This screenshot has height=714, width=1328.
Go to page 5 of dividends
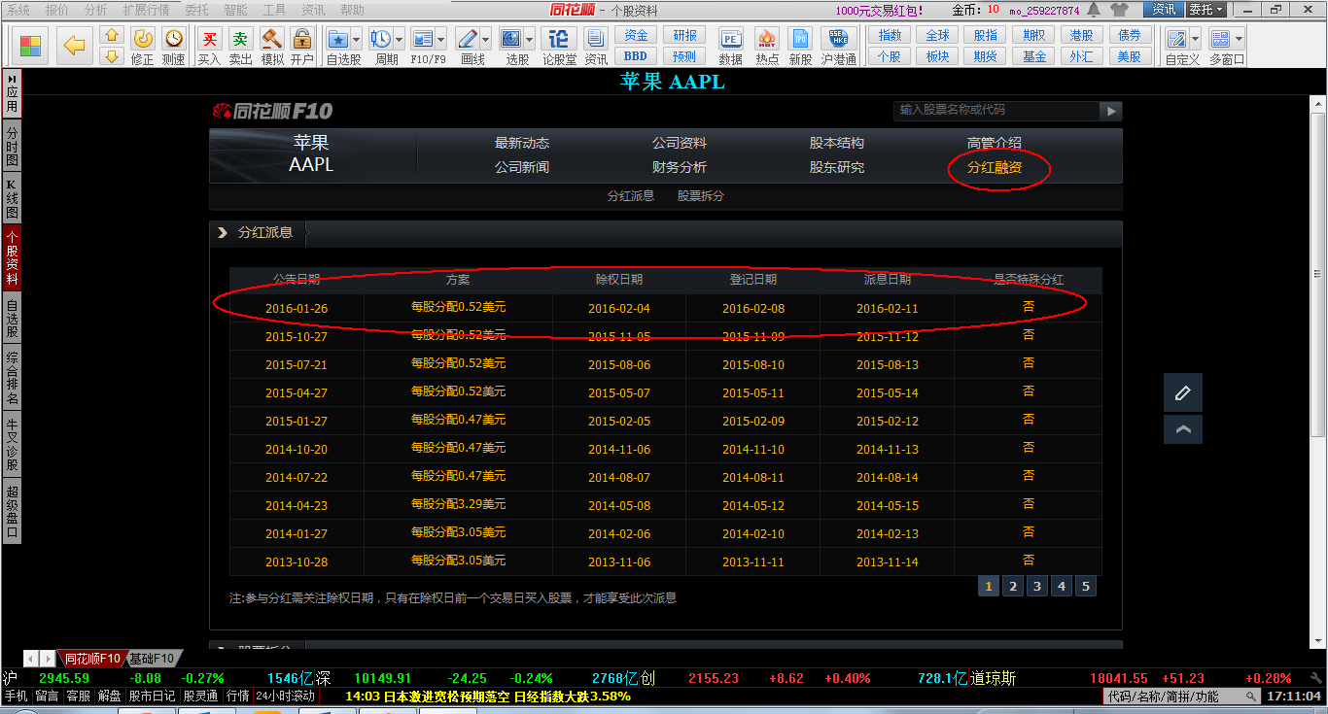pos(1086,586)
